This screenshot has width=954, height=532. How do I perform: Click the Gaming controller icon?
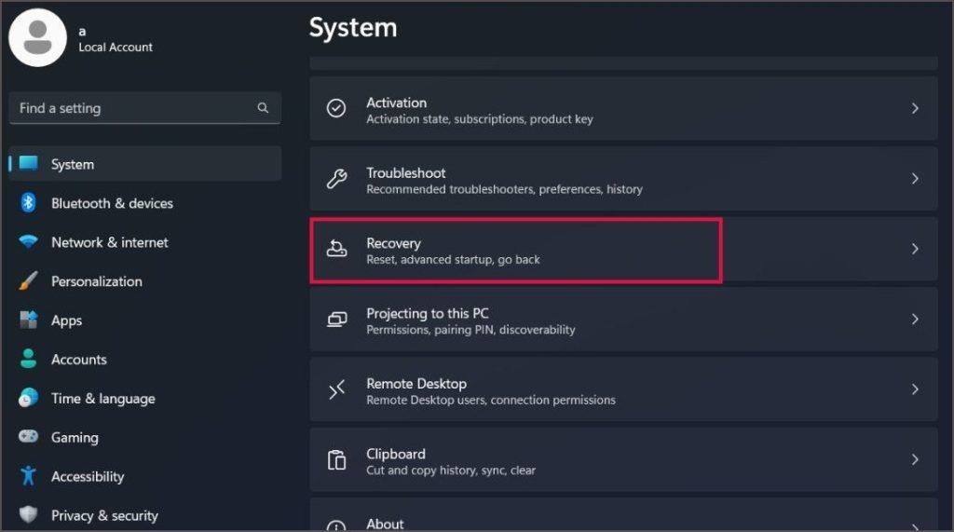pyautogui.click(x=28, y=436)
